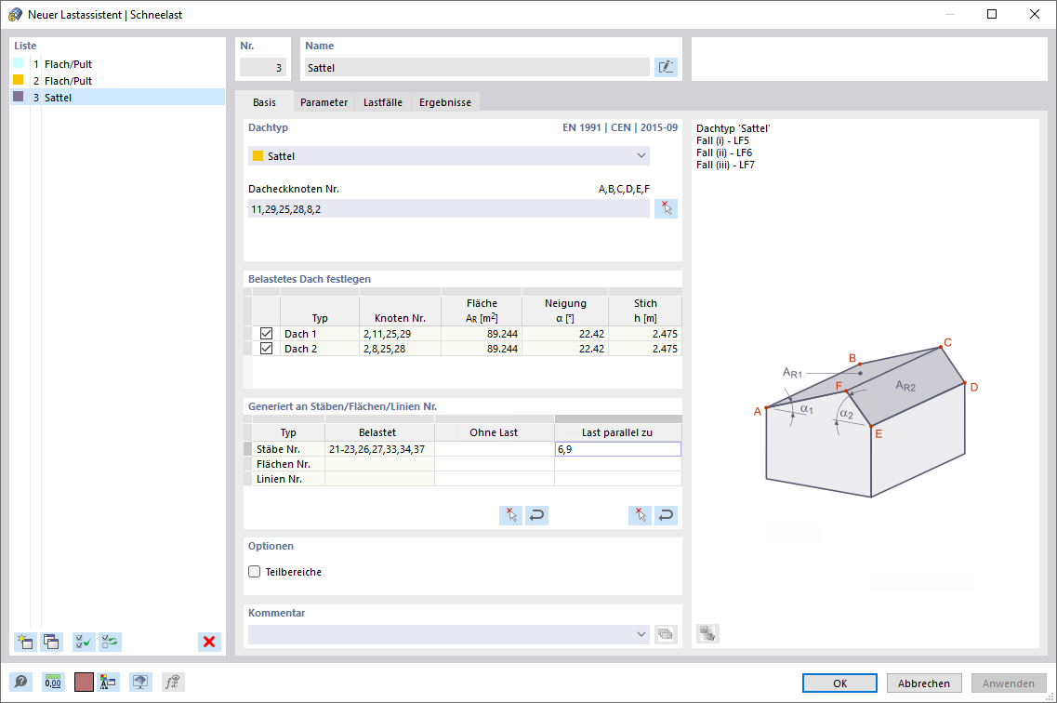Edit the name with the pencil icon

tap(666, 67)
